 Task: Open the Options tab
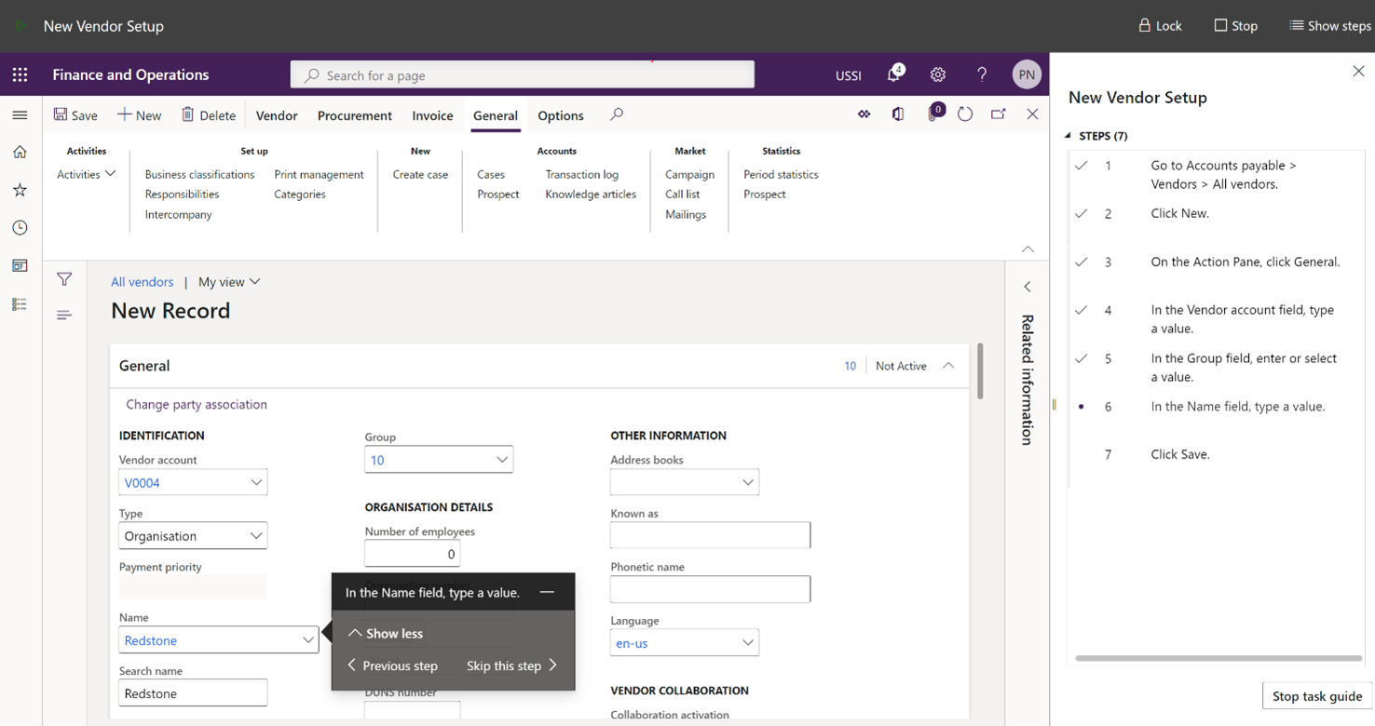561,115
